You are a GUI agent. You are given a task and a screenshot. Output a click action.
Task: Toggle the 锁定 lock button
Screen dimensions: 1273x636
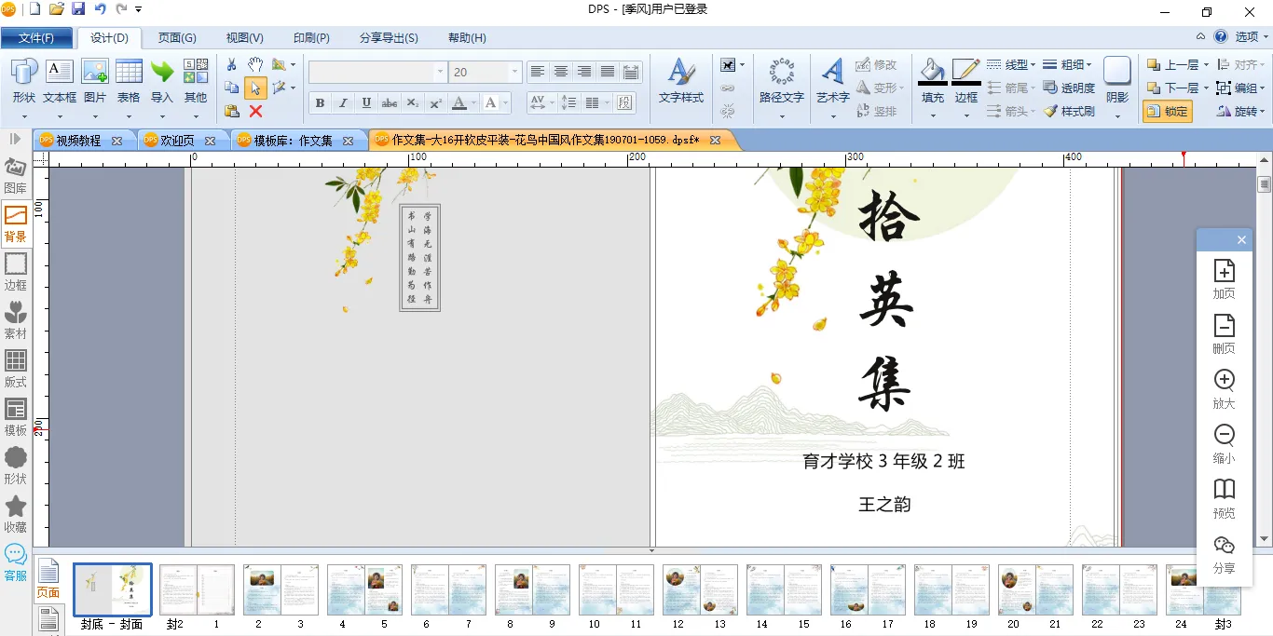coord(1167,111)
